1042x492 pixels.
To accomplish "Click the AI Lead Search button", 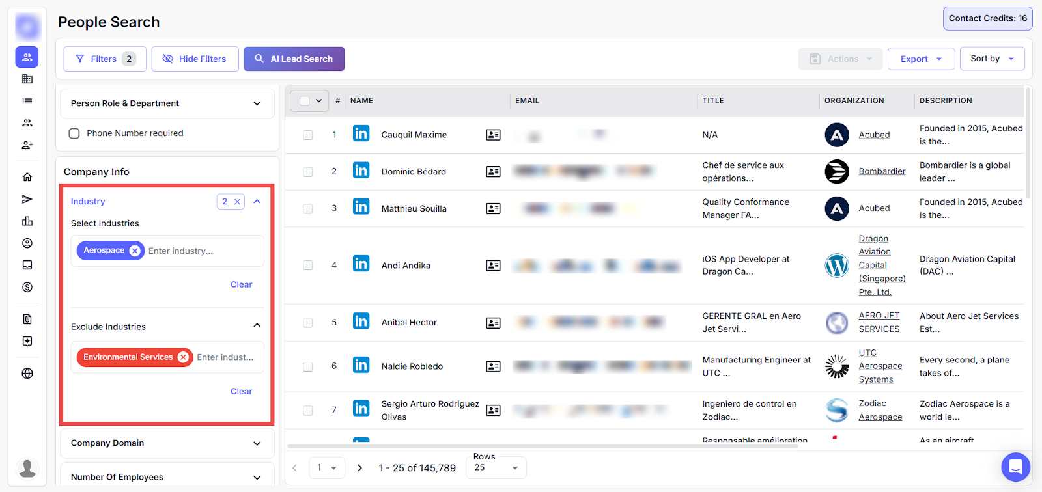I will click(x=294, y=59).
